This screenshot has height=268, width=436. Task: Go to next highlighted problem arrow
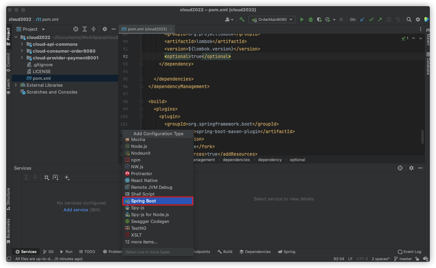point(421,38)
